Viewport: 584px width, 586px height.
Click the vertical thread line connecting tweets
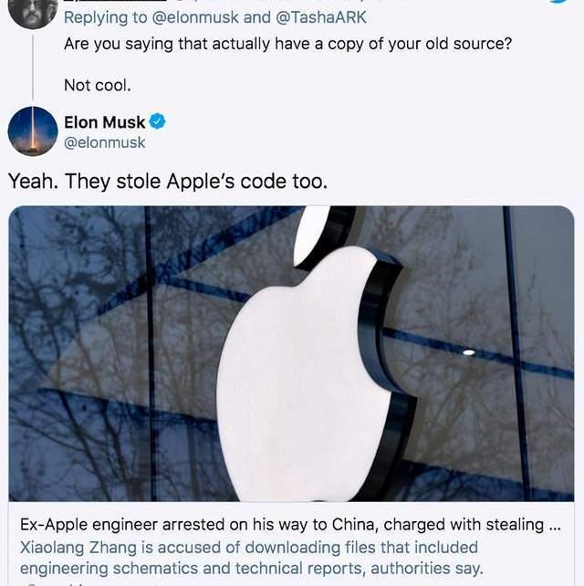tap(33, 68)
